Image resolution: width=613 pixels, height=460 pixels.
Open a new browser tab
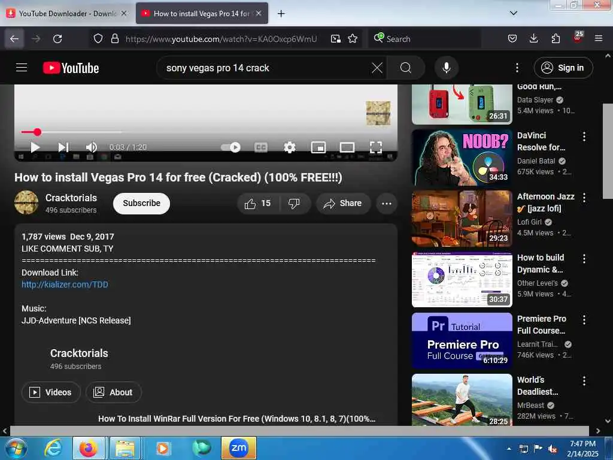point(281,14)
